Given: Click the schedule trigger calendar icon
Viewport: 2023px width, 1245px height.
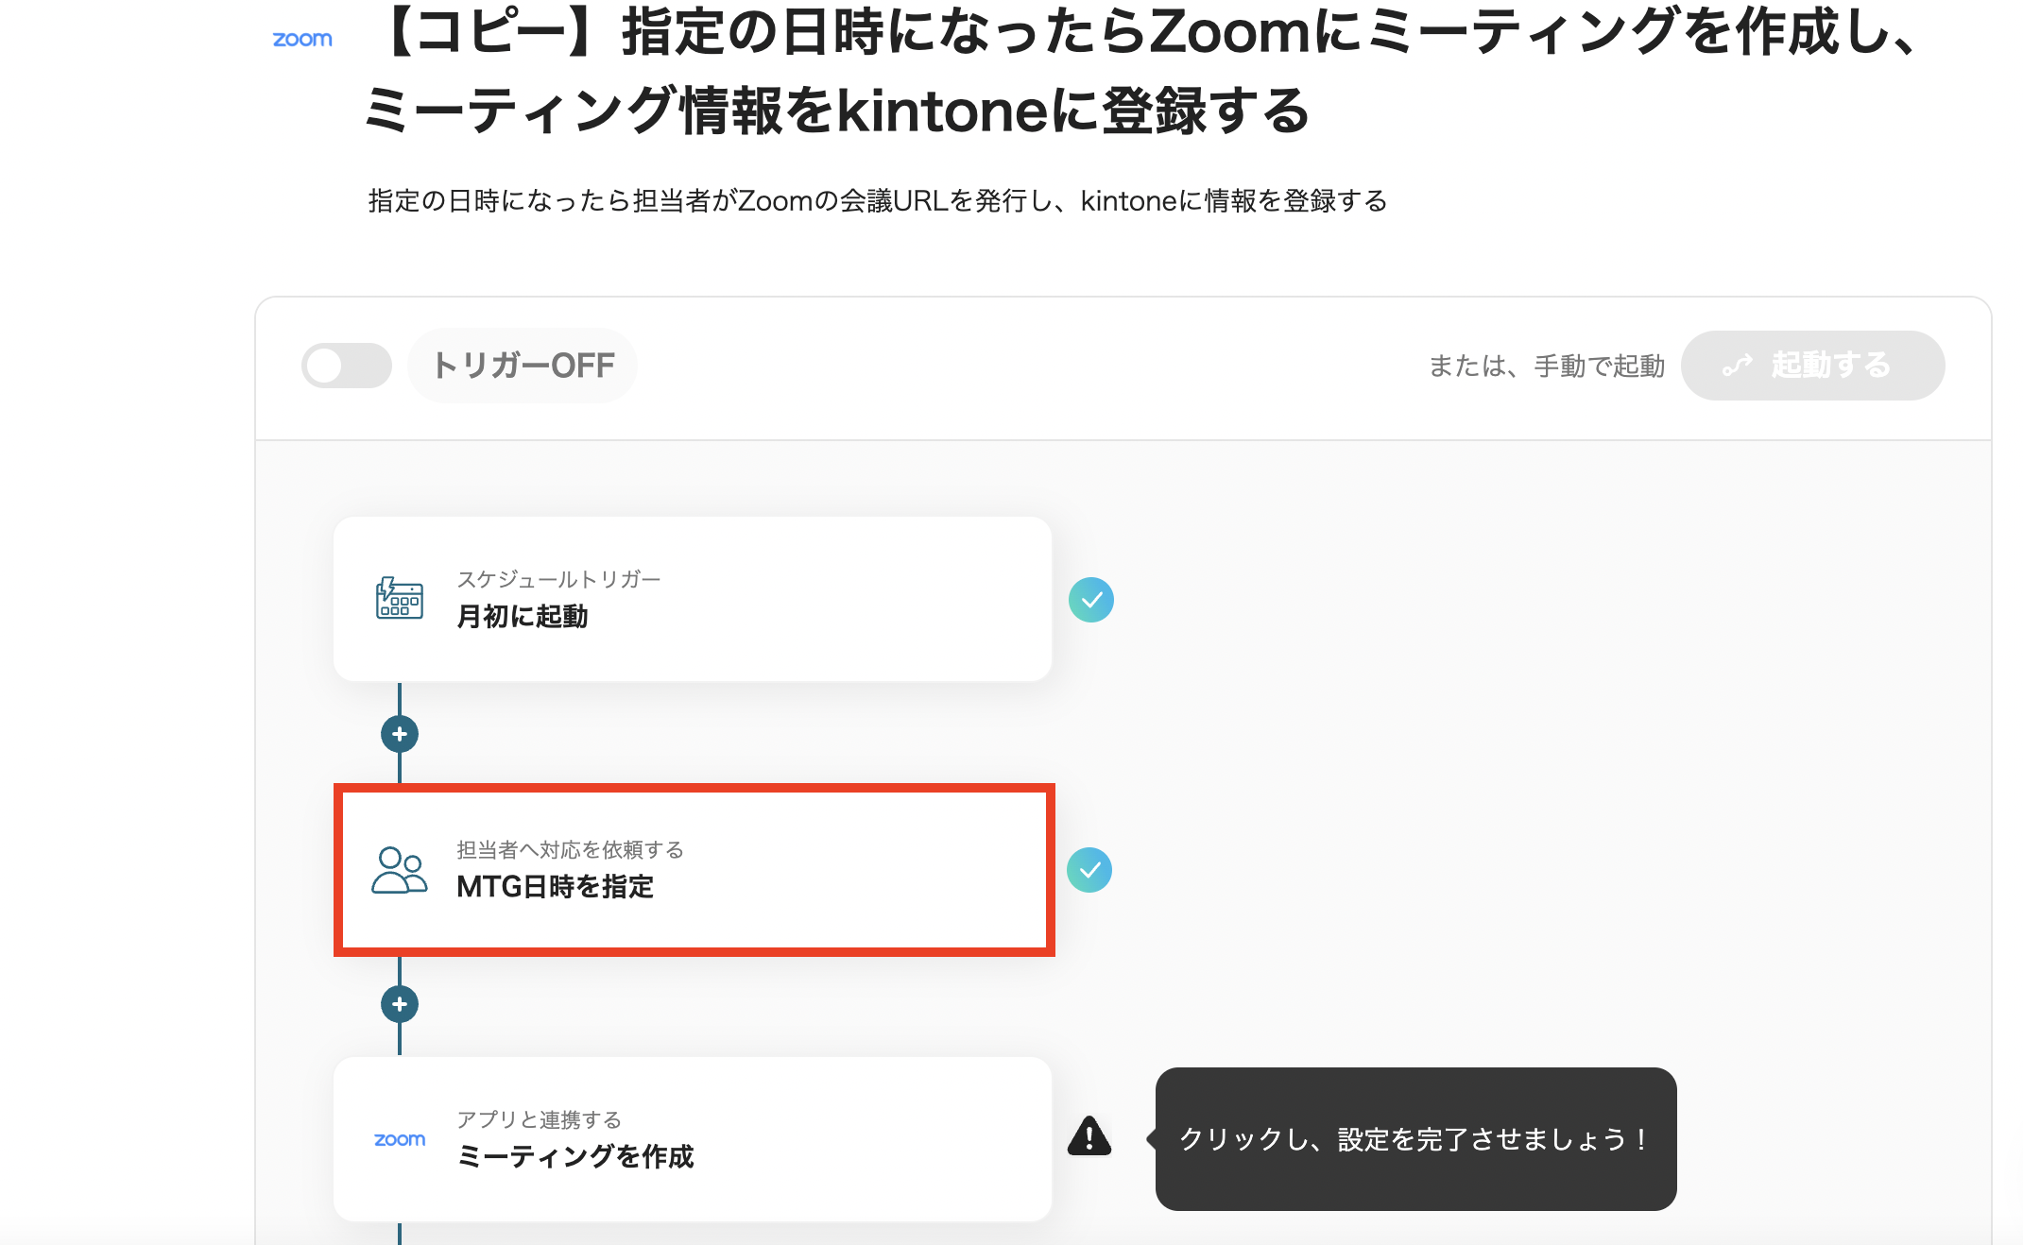Looking at the screenshot, I should click(400, 598).
